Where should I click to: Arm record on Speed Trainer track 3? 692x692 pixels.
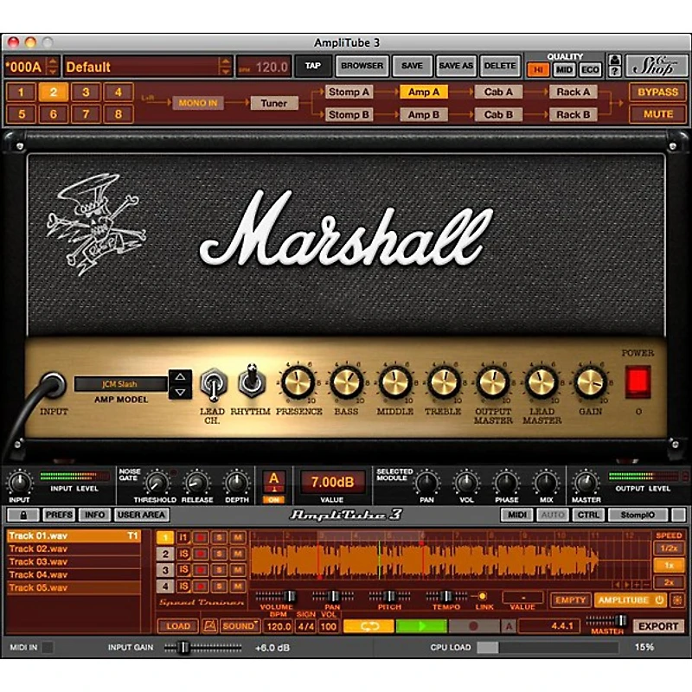point(201,570)
